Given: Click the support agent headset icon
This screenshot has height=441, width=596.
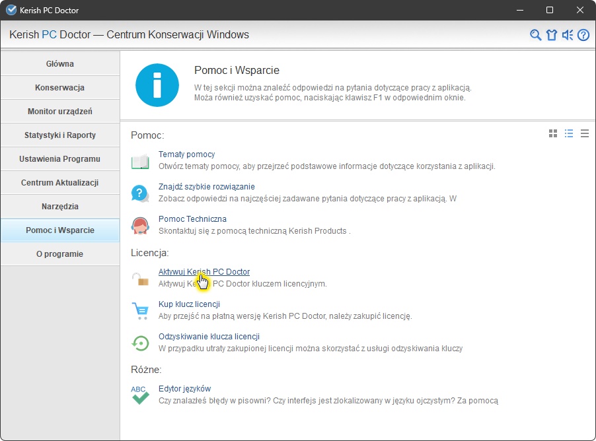Looking at the screenshot, I should tap(140, 225).
